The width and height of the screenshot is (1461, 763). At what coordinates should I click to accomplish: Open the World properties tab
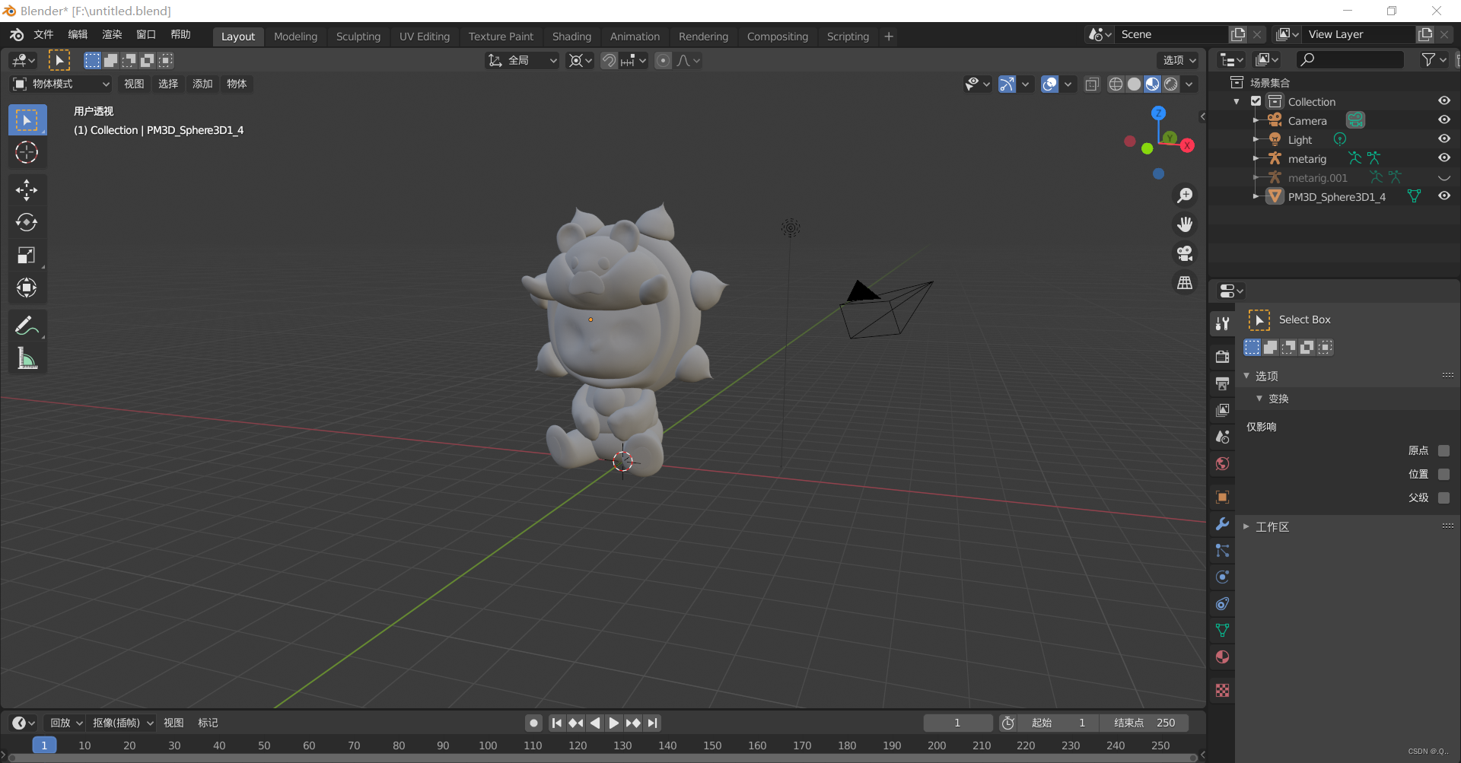coord(1222,463)
